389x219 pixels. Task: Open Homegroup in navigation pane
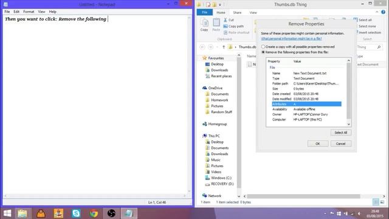point(218,124)
